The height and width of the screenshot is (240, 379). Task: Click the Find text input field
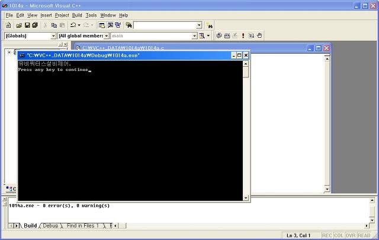(x=165, y=25)
